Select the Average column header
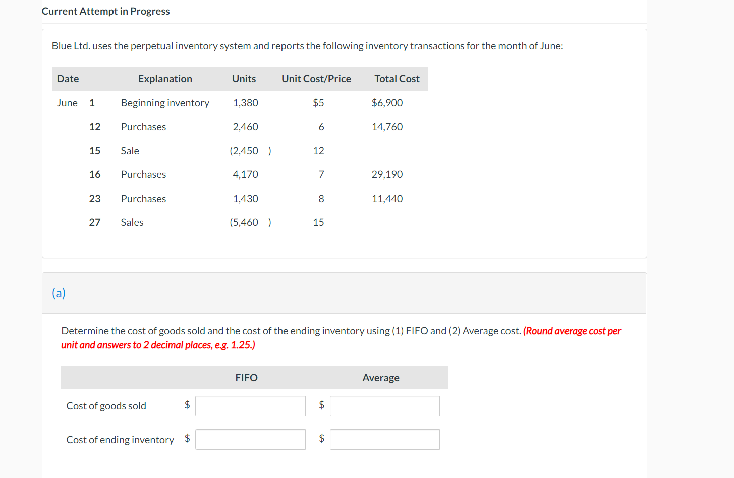The width and height of the screenshot is (734, 478). tap(381, 377)
